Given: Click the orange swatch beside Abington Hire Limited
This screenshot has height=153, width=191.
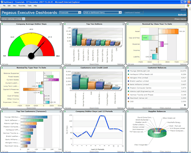Looking at the screenshot, I should point(128,78).
